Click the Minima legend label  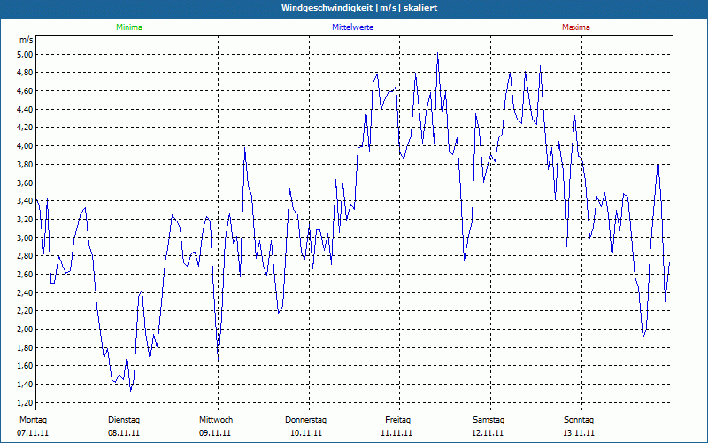[129, 27]
